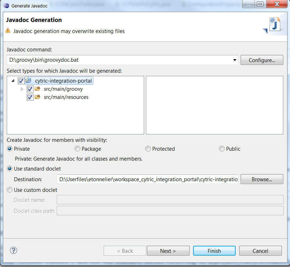Toggle the src/main/resources checkbox
The width and height of the screenshot is (290, 267).
(x=30, y=97)
